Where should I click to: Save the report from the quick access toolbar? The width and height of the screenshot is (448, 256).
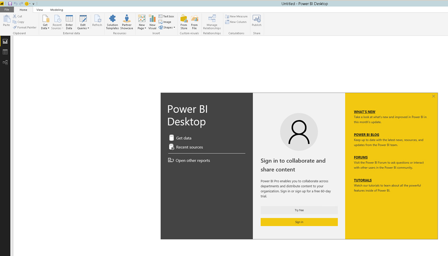10,3
